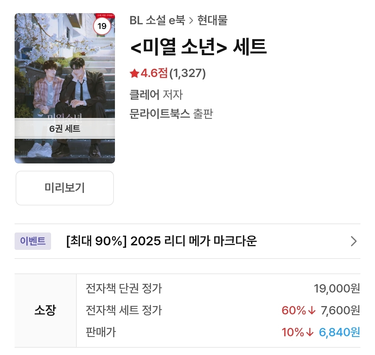Click the 6권 세트 label on cover
This screenshot has height=355, width=375.
(x=65, y=129)
